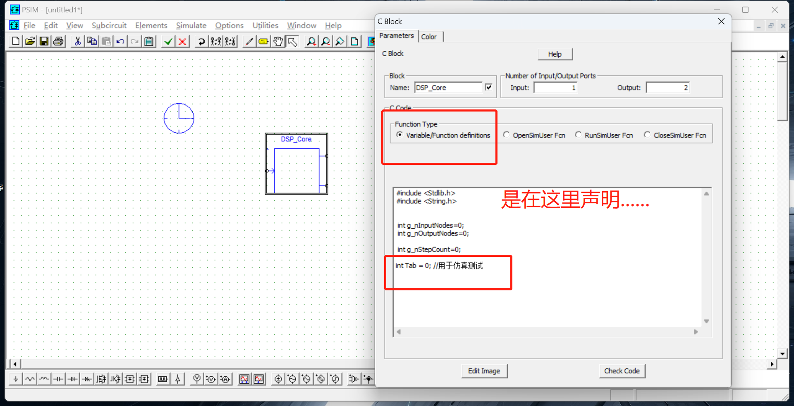Select the ground element icon
The height and width of the screenshot is (406, 794).
[x=15, y=379]
